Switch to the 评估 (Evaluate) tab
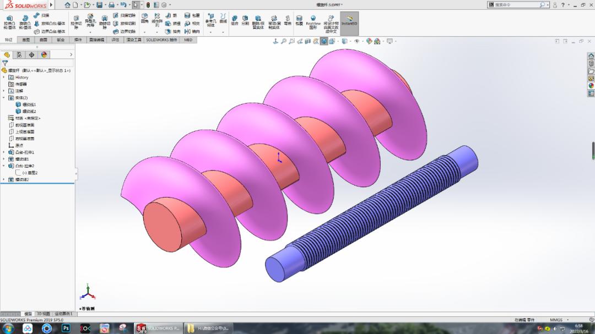The width and height of the screenshot is (595, 334). coord(117,40)
